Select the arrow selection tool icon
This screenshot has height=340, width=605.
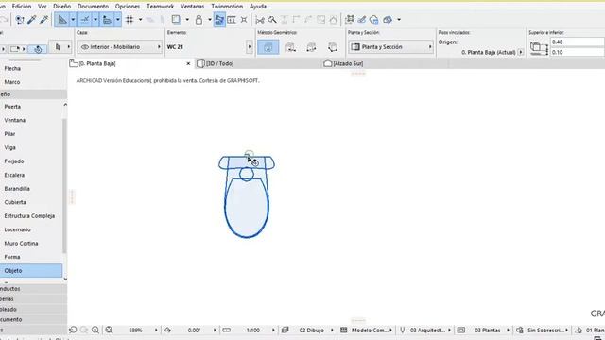pyautogui.click(x=58, y=47)
